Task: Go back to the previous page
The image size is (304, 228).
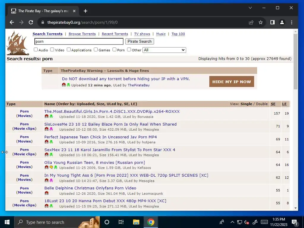Action: (x=12, y=22)
